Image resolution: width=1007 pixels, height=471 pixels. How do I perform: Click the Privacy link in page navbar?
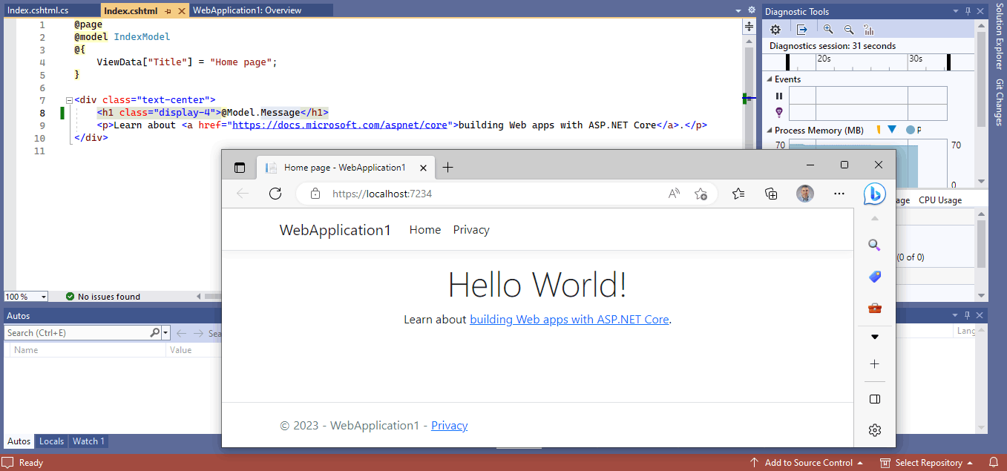pos(471,230)
